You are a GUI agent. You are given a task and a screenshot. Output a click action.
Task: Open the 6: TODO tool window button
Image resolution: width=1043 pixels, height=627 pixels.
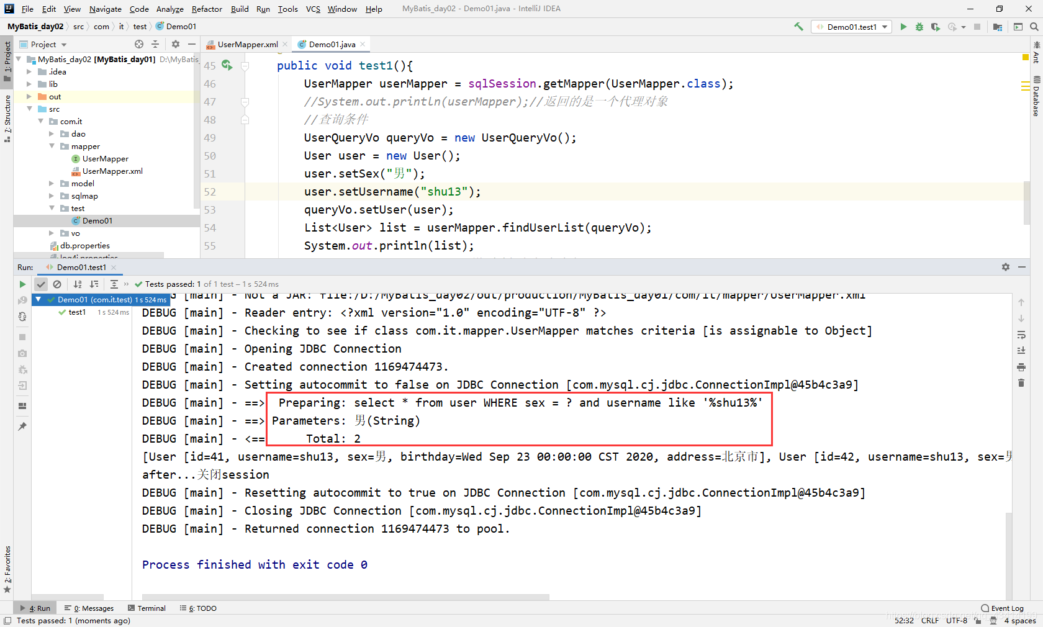(198, 608)
